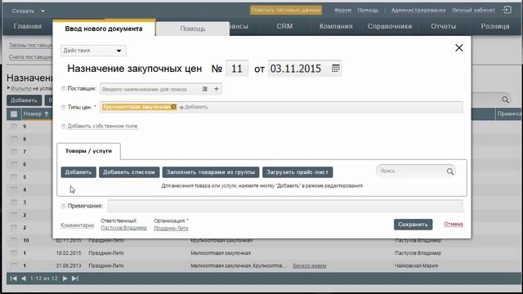Image resolution: width=523 pixels, height=294 pixels.
Task: Click help icon next to Примечание
Action: [64, 206]
